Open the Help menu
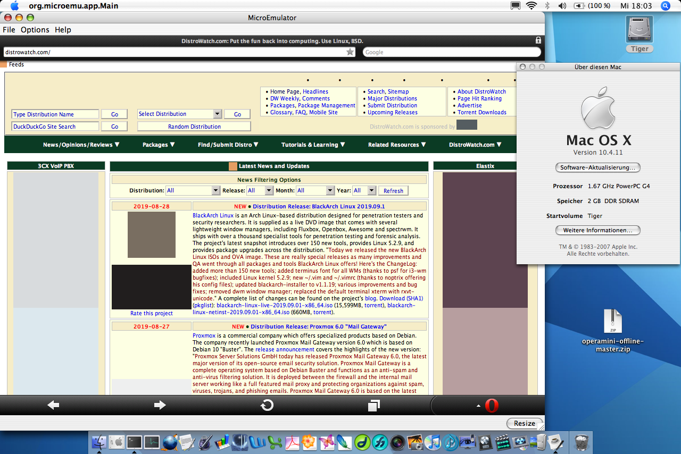 [x=63, y=30]
